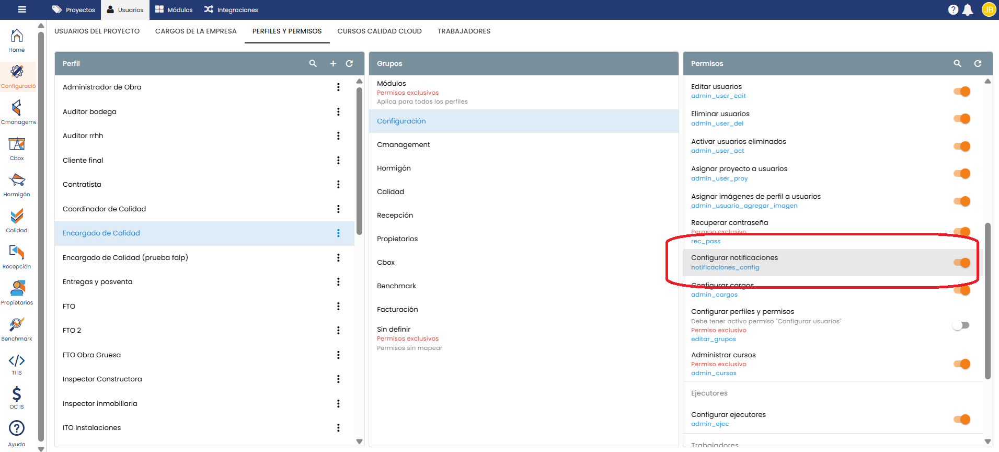This screenshot has width=999, height=452.
Task: Select the FTO 2 profile
Action: click(204, 331)
